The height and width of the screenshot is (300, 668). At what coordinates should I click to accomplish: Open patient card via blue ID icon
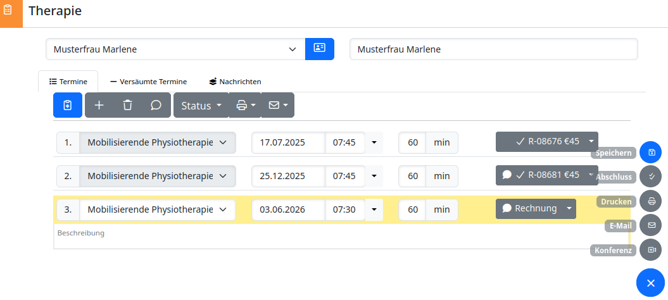pos(320,49)
